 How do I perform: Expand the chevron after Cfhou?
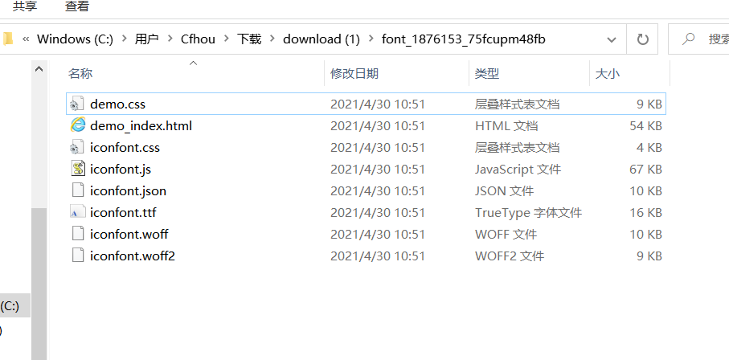click(227, 39)
